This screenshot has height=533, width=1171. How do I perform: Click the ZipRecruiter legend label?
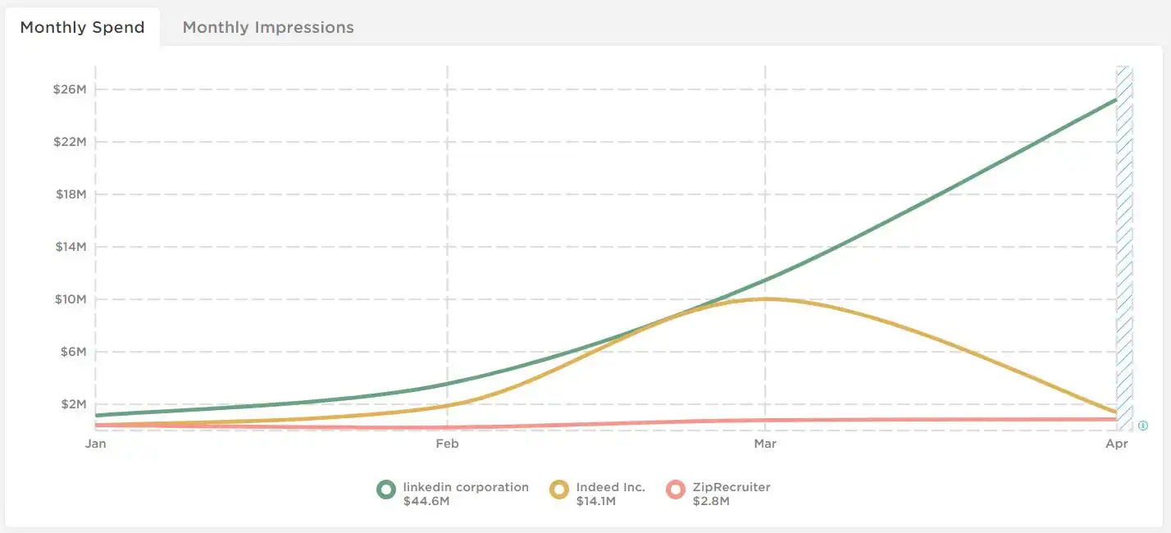731,487
